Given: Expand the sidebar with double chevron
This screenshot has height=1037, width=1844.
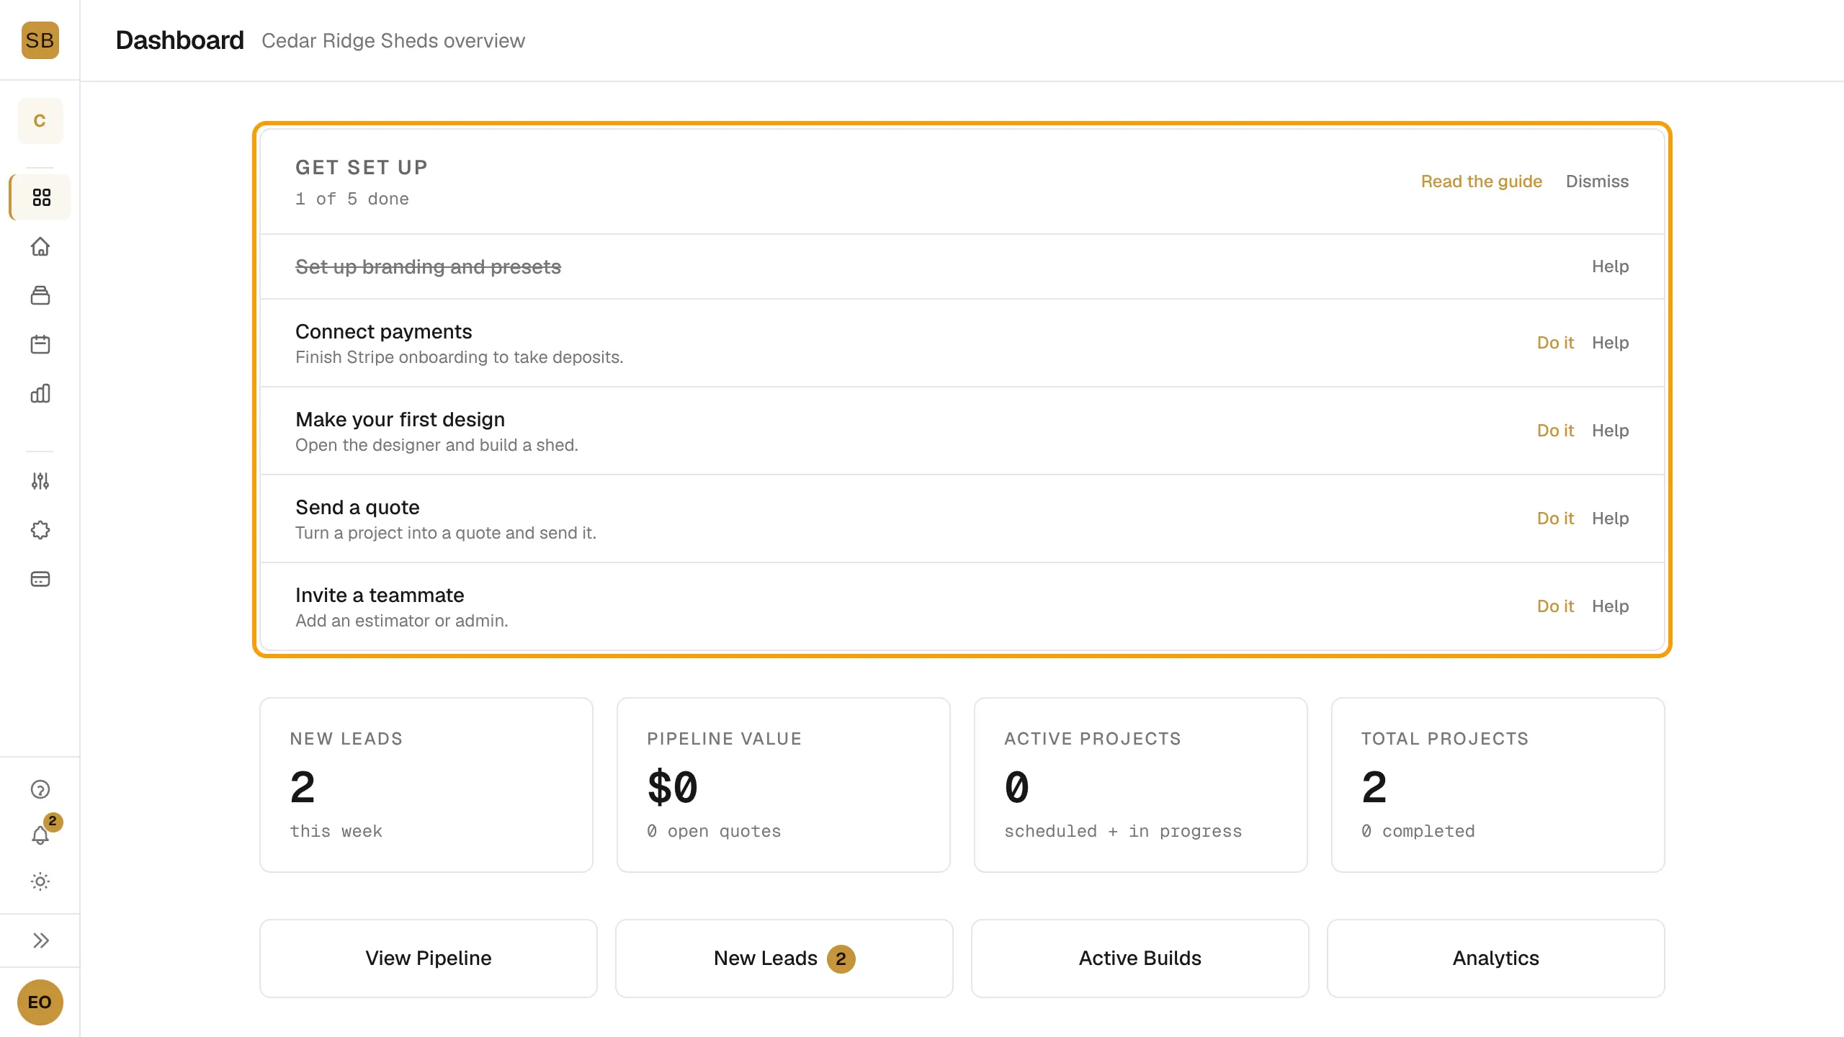Looking at the screenshot, I should (x=40, y=941).
